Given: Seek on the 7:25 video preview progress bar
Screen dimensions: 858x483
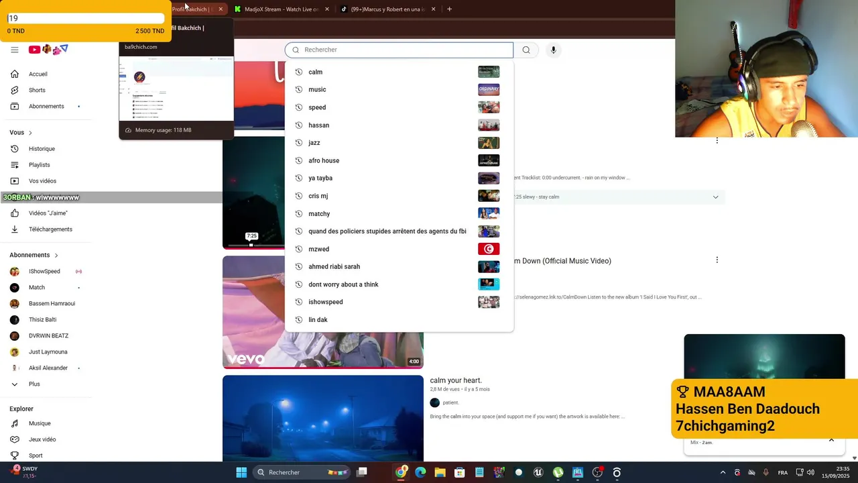Looking at the screenshot, I should tap(255, 245).
